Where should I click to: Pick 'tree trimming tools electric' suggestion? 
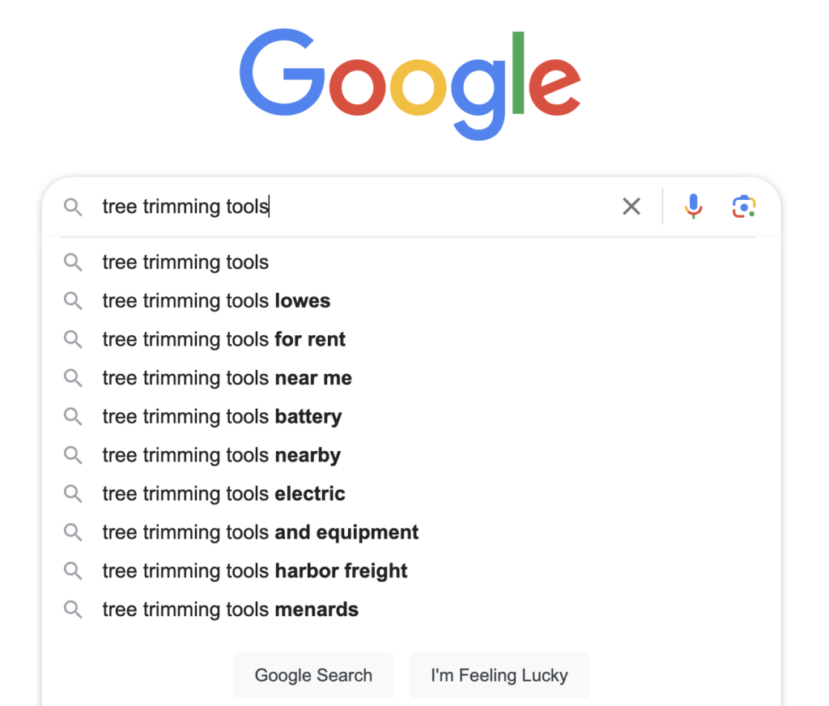(x=223, y=494)
